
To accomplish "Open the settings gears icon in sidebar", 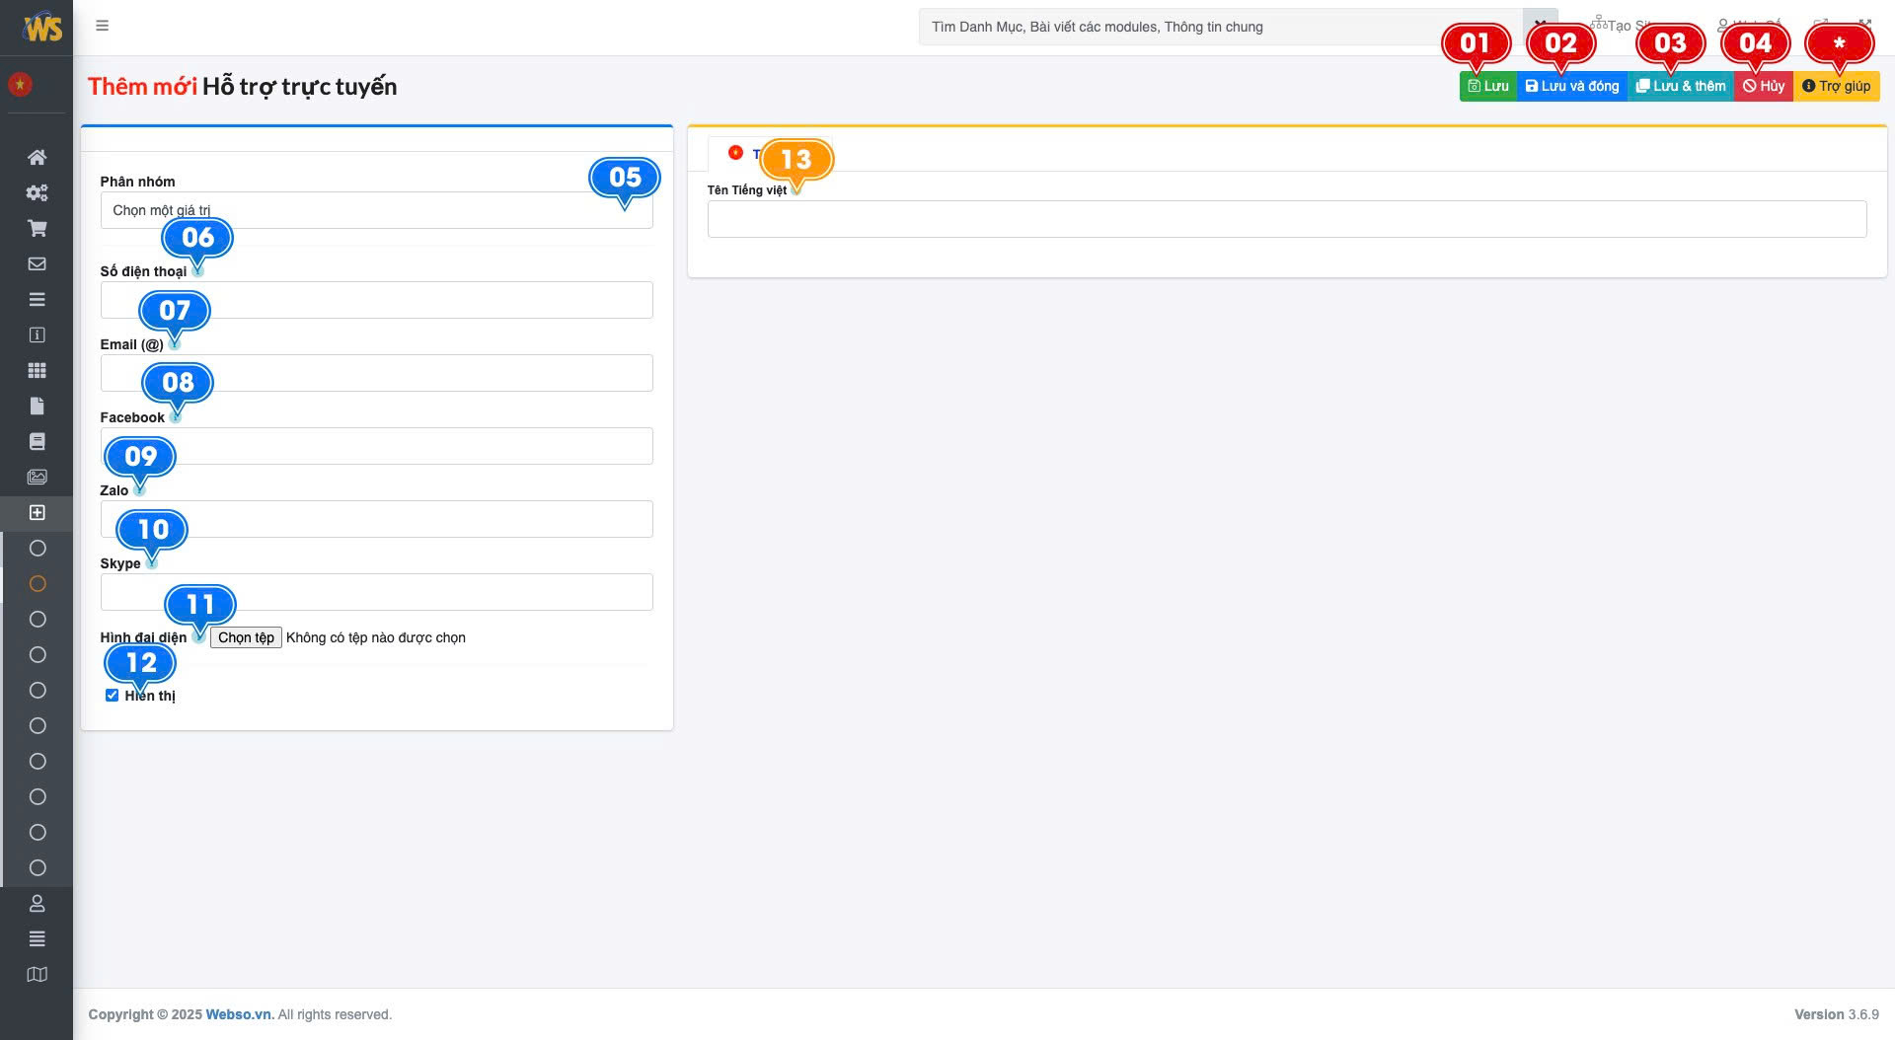I will (37, 192).
